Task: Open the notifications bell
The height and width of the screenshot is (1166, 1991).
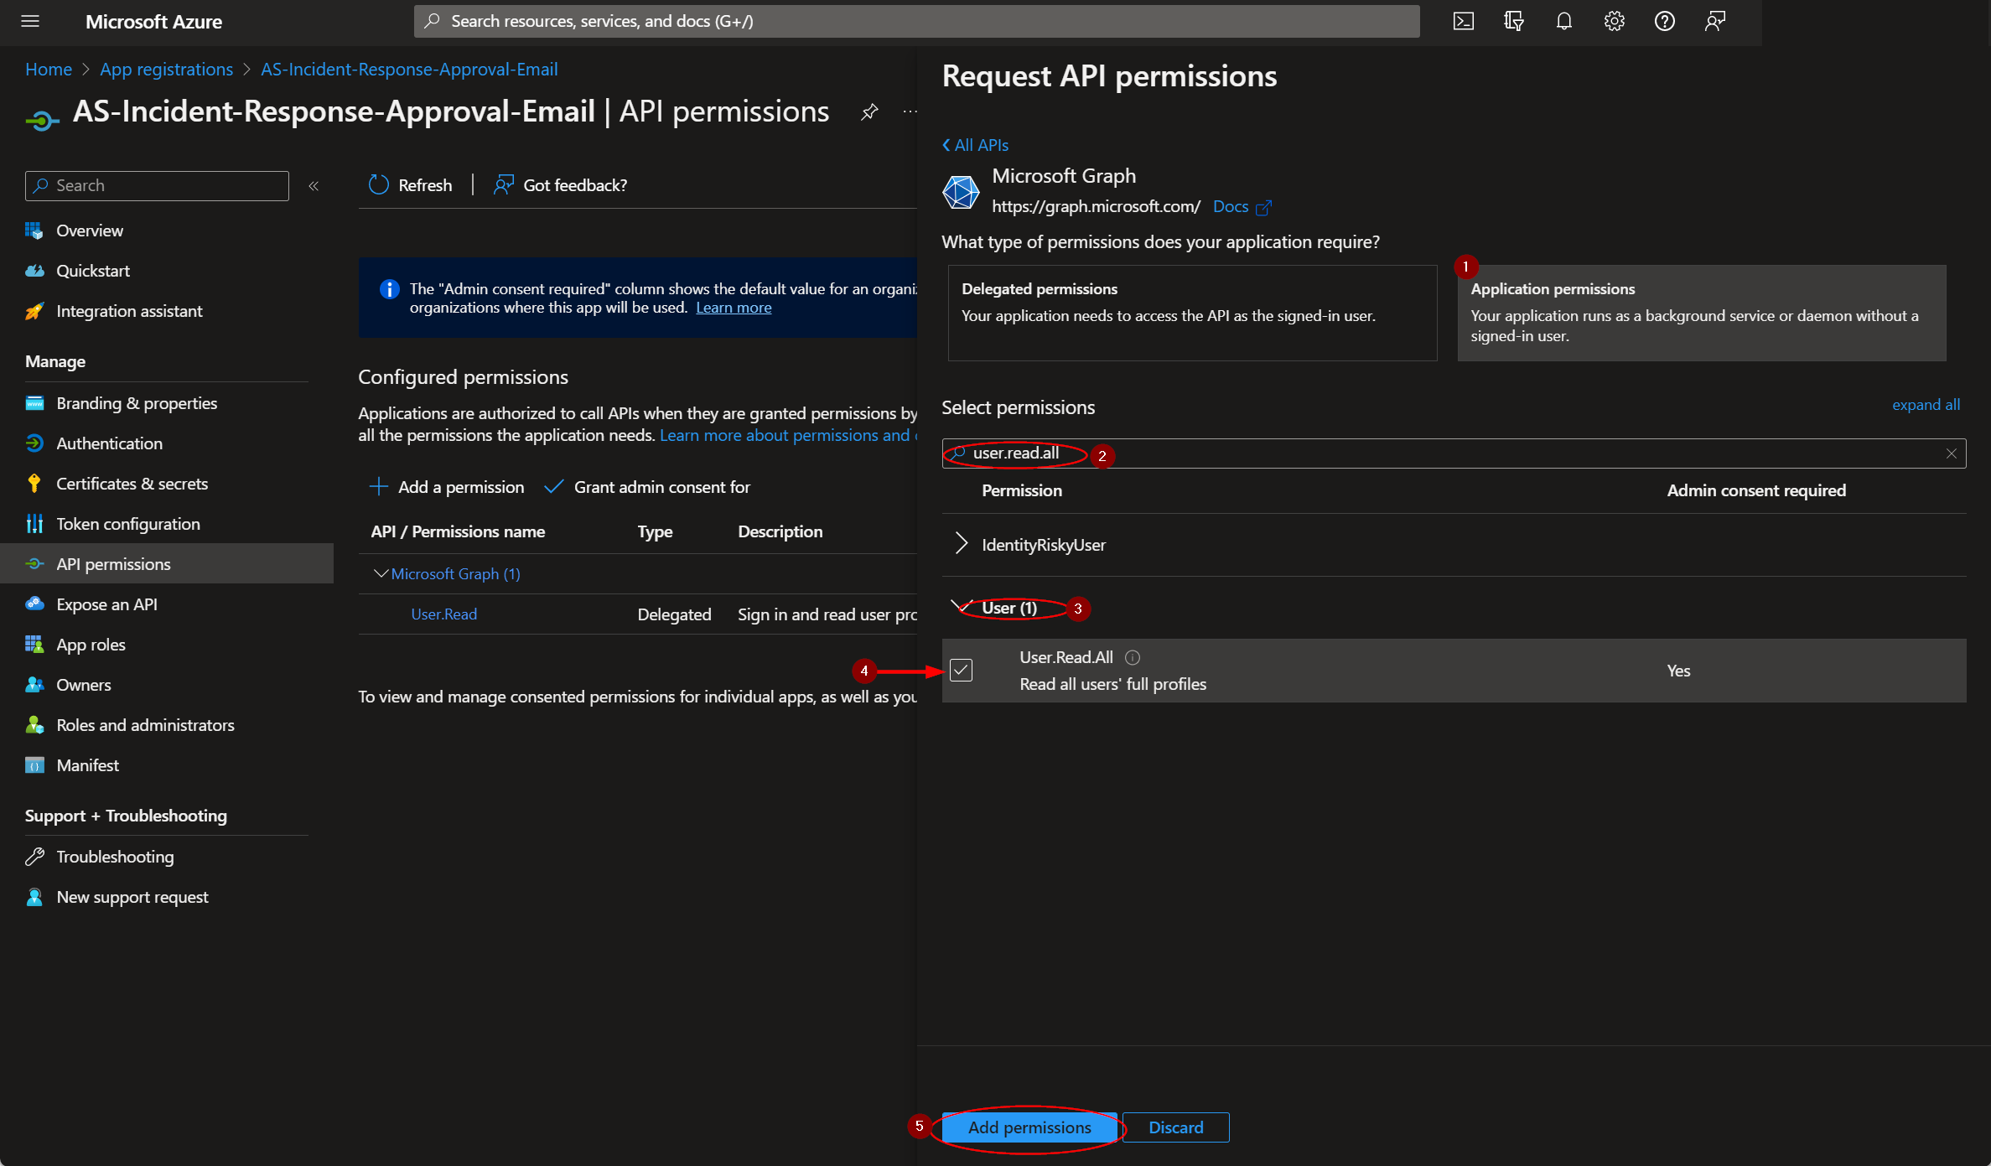Action: pos(1564,21)
